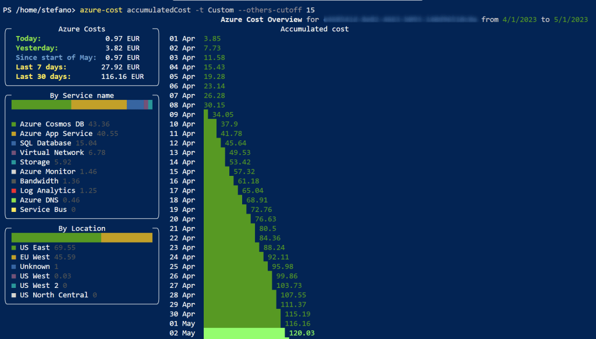This screenshot has height=339, width=596.
Task: Select the highlighted 02 May bar
Action: click(x=244, y=333)
